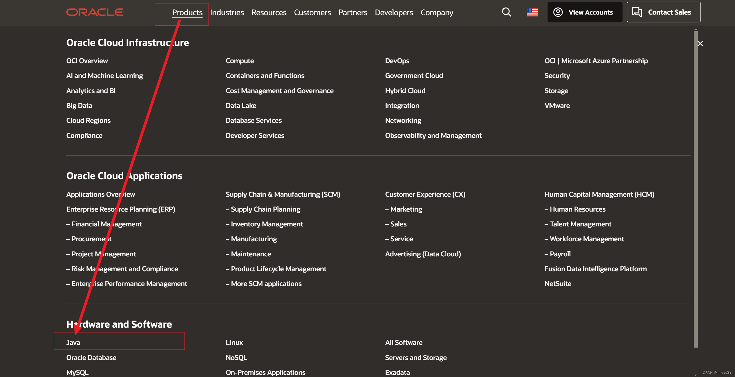Click the Oracle logo
Viewport: 735px width, 377px height.
94,12
